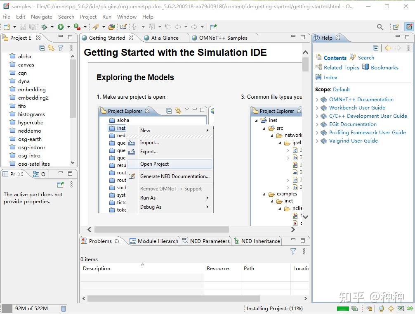Click the Problems view filter icon

293,251
